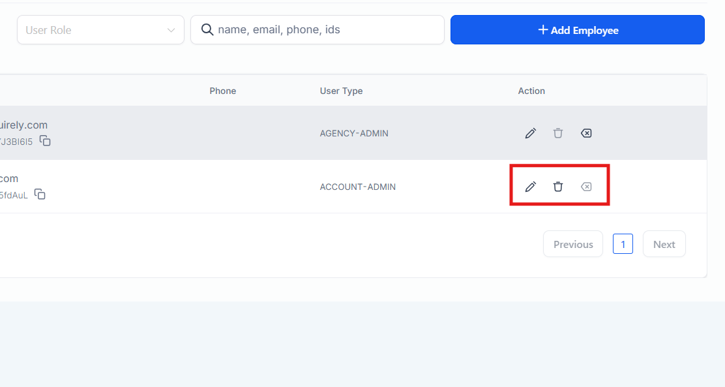The height and width of the screenshot is (387, 725).
Task: Copy the ID ending in fdAuL
Action: click(40, 194)
